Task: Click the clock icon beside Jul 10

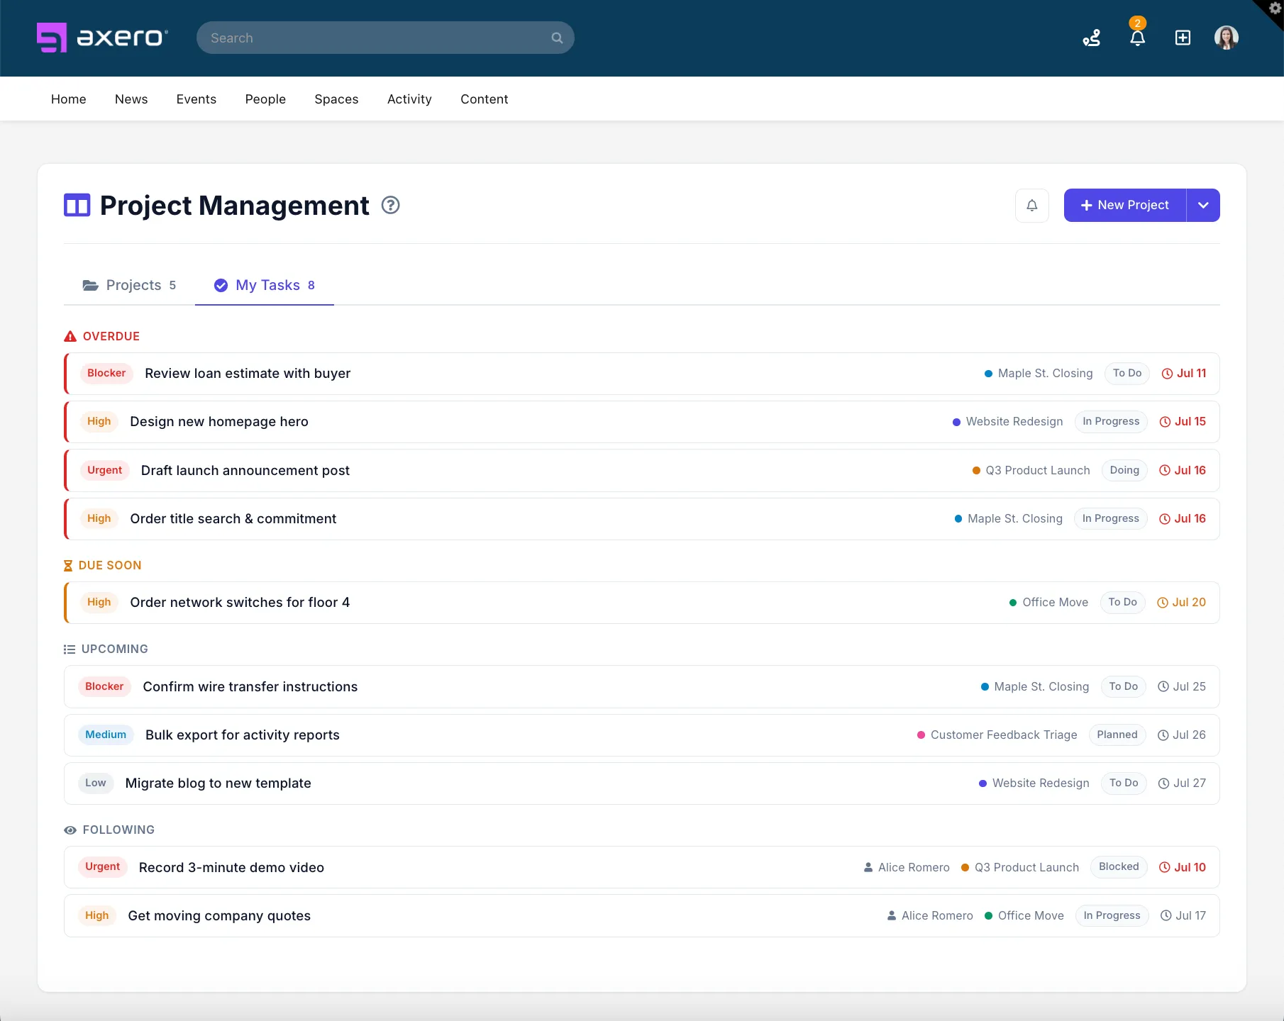Action: pos(1165,868)
